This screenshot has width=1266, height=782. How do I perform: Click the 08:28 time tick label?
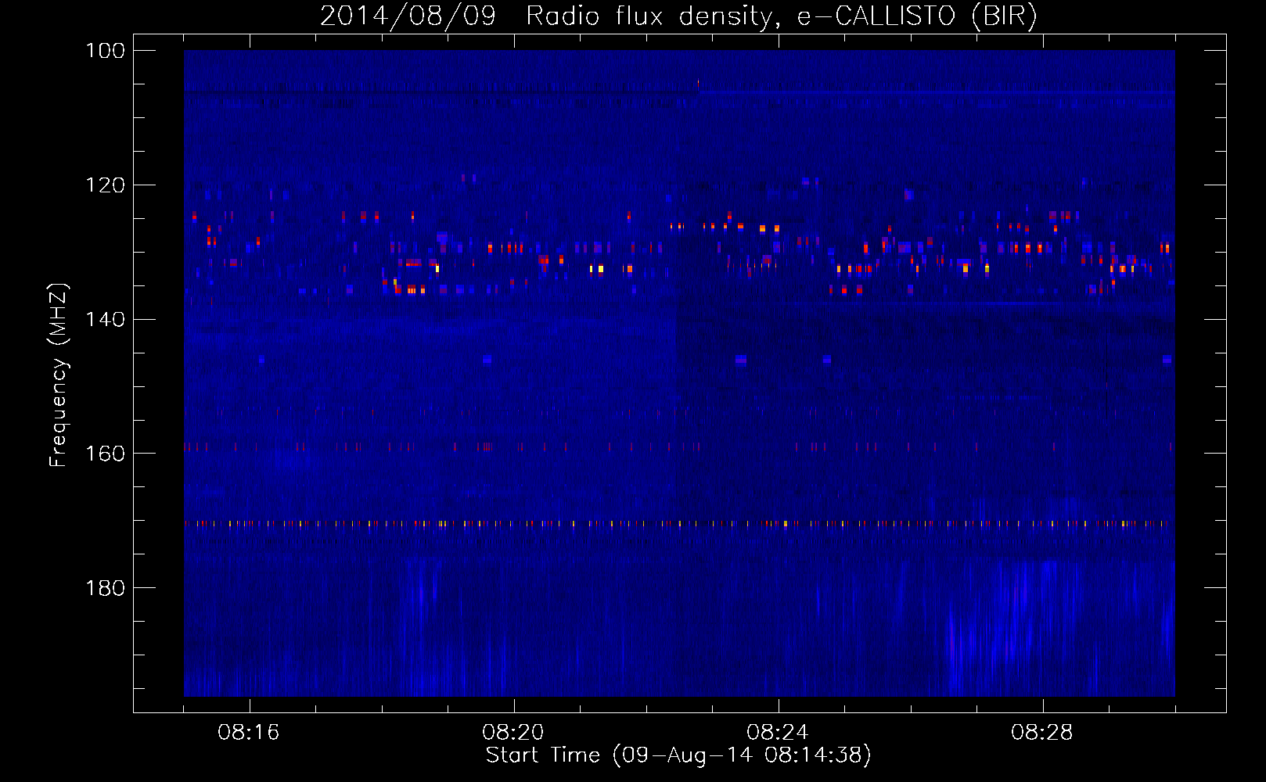tap(1042, 733)
